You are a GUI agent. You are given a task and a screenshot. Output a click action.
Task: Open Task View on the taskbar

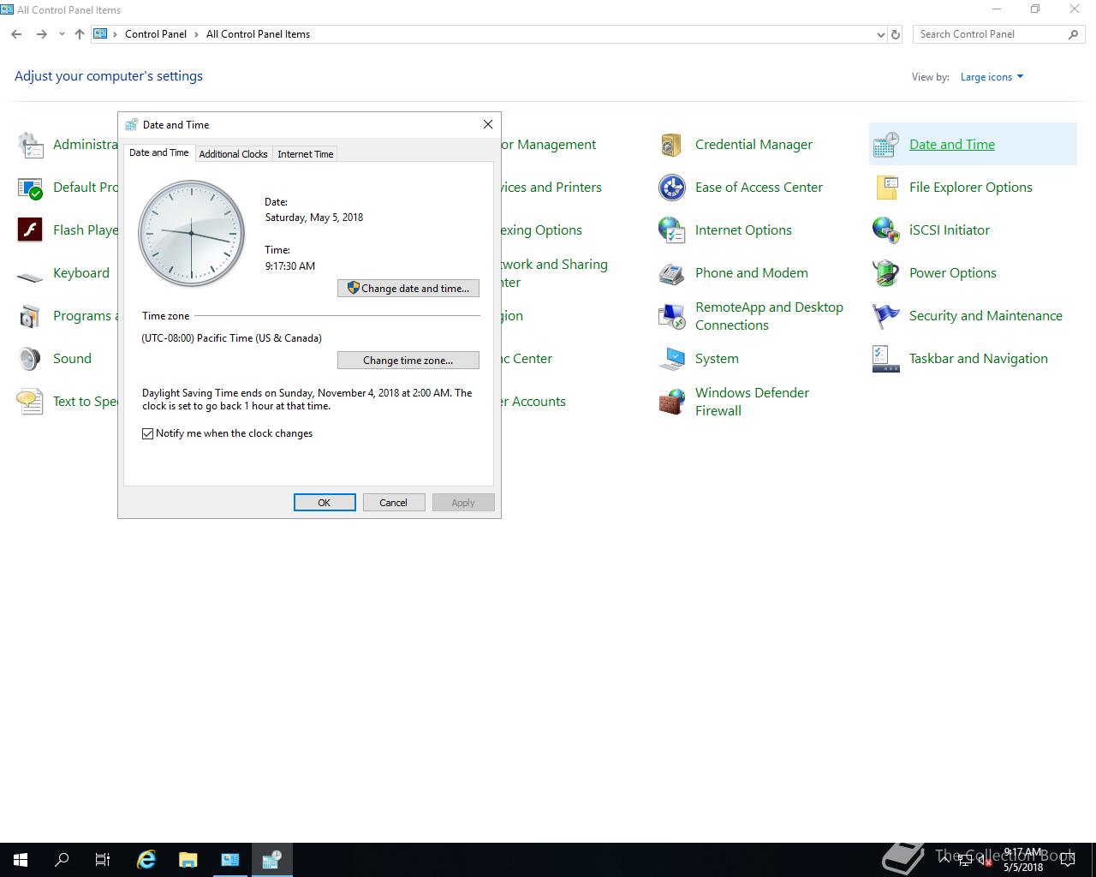(103, 860)
